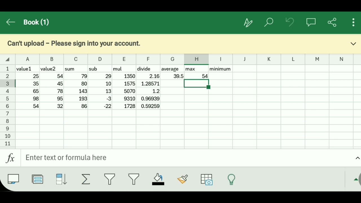Open the fill color paint bucket
The height and width of the screenshot is (203, 361).
pos(158,179)
